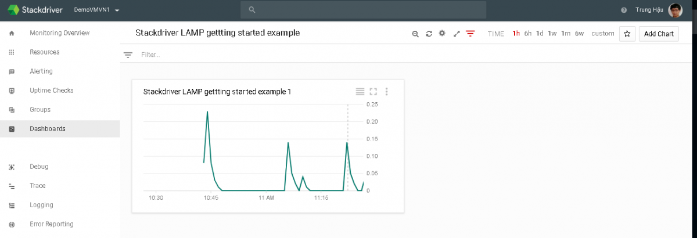This screenshot has width=697, height=238.
Task: Open the Trung Hậu user avatar menu
Action: coord(675,10)
